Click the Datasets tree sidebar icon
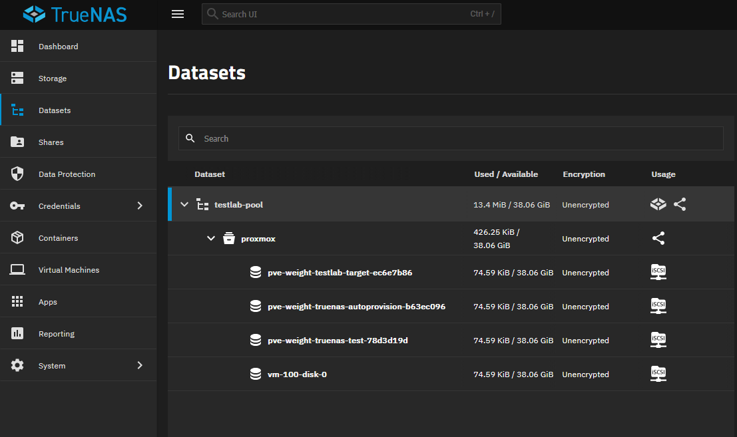Image resolution: width=737 pixels, height=437 pixels. [17, 110]
